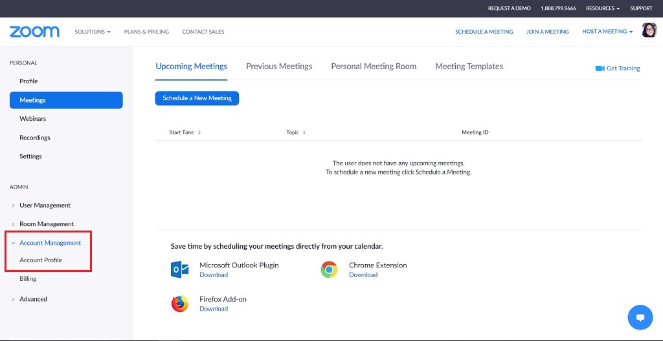Click the Chrome browser icon
The width and height of the screenshot is (663, 341).
tap(329, 269)
